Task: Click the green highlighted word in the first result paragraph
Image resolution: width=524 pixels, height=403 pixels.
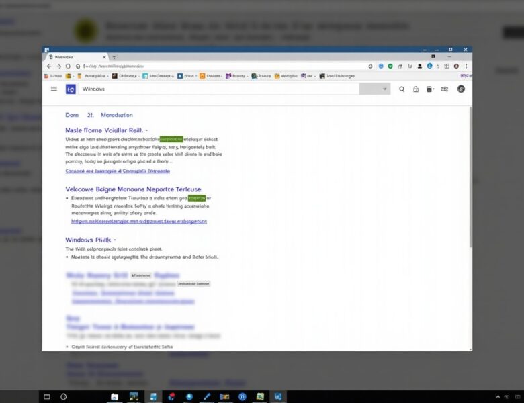Action: pyautogui.click(x=171, y=139)
